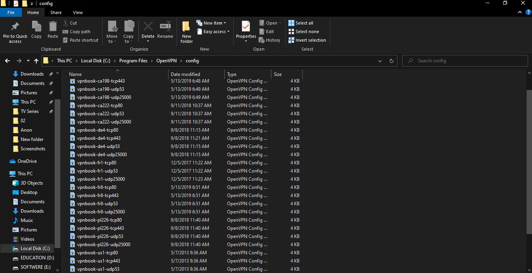Select file vpnbook-ca198-tcp443
The height and width of the screenshot is (273, 532).
click(x=101, y=81)
